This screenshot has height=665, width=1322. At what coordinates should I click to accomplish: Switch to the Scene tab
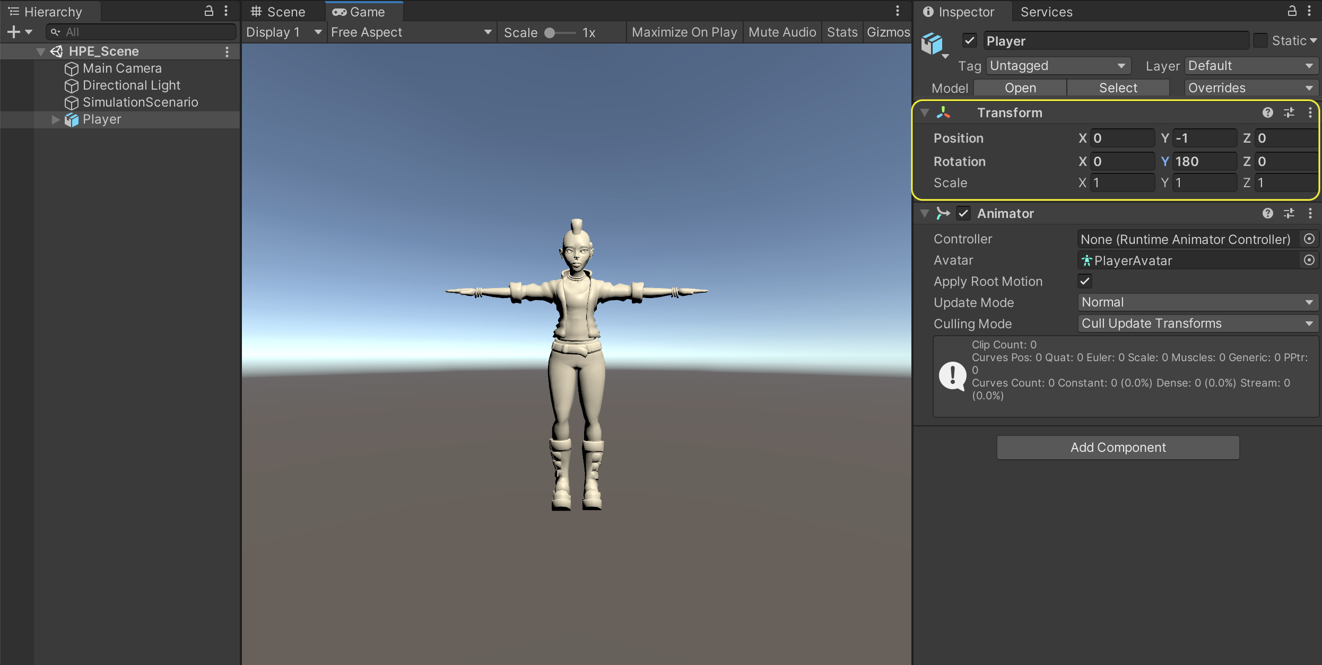(279, 12)
